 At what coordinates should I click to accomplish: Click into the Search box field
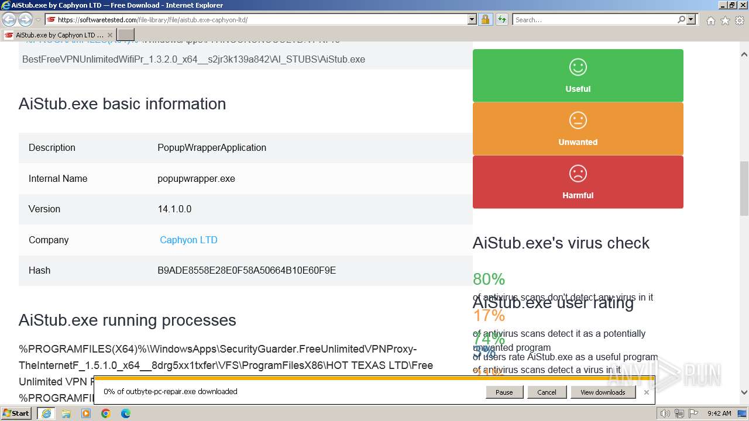[595, 19]
